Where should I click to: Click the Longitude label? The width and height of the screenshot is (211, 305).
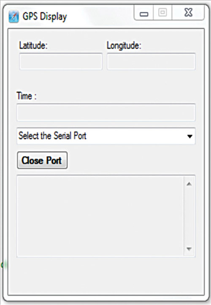124,46
